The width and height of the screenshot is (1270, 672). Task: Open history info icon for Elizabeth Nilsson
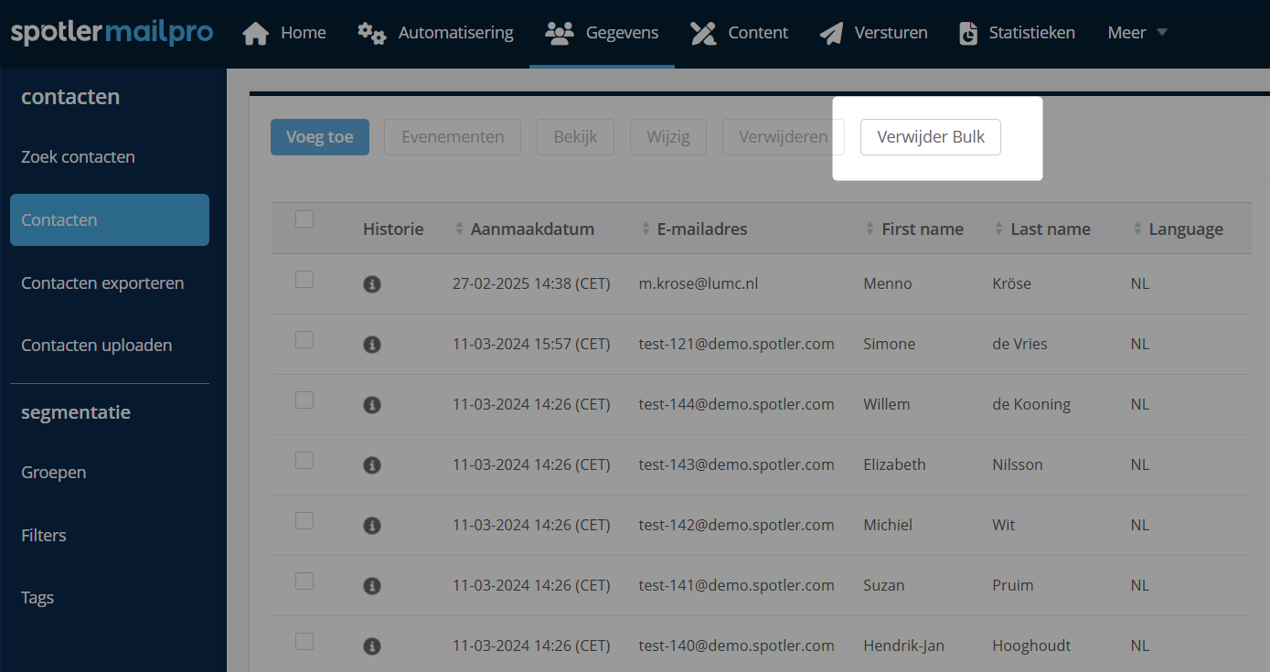coord(371,465)
